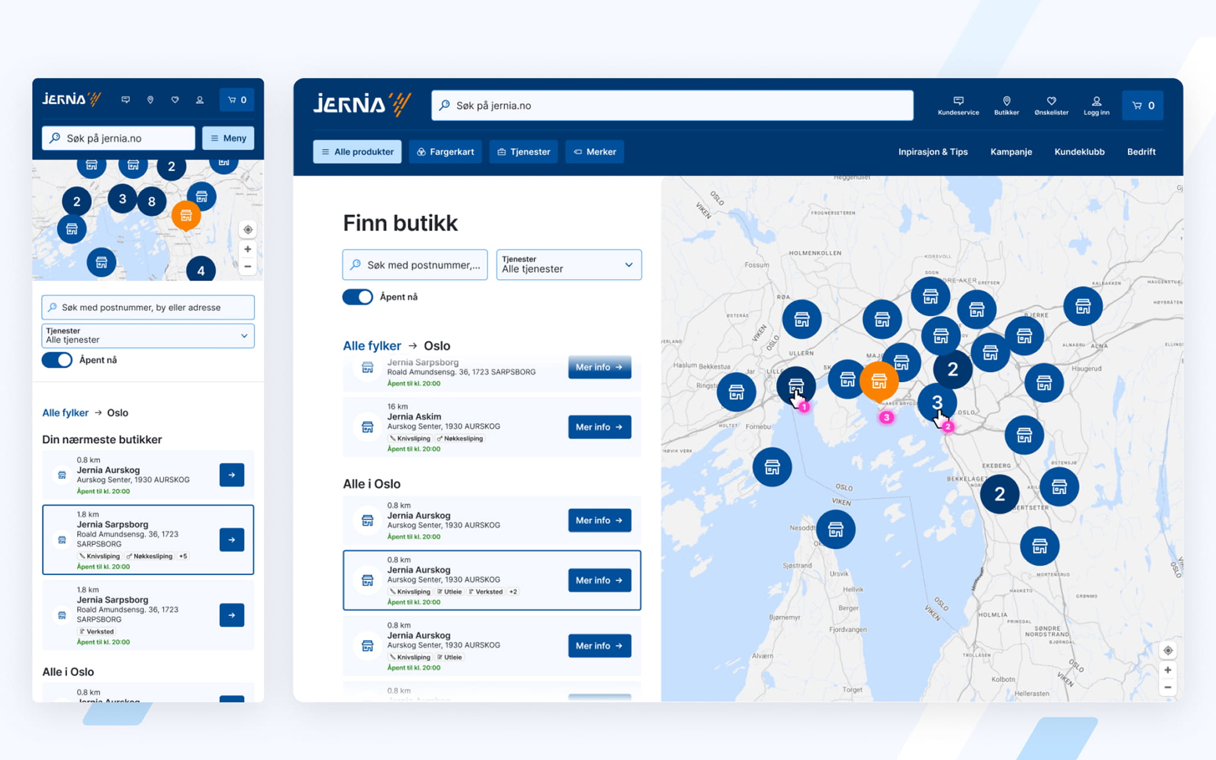Toggle Åpent nå switch in mobile view
The image size is (1216, 760).
(57, 360)
